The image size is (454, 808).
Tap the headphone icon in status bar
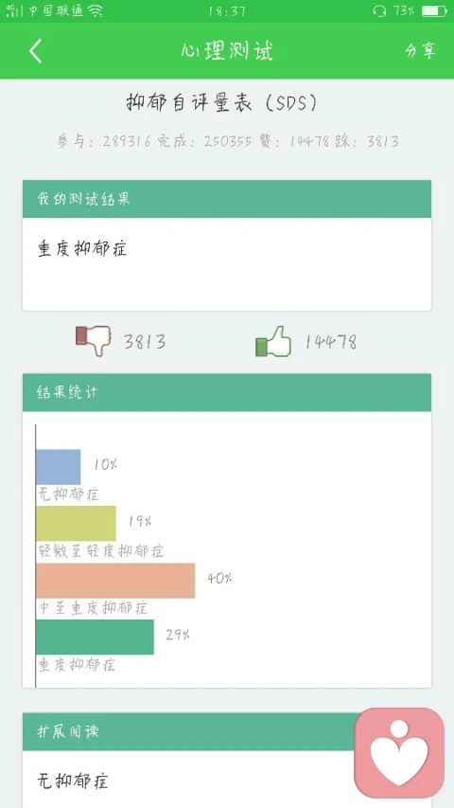coord(379,10)
